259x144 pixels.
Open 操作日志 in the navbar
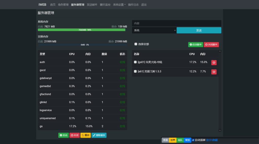pyautogui.click(x=133, y=5)
